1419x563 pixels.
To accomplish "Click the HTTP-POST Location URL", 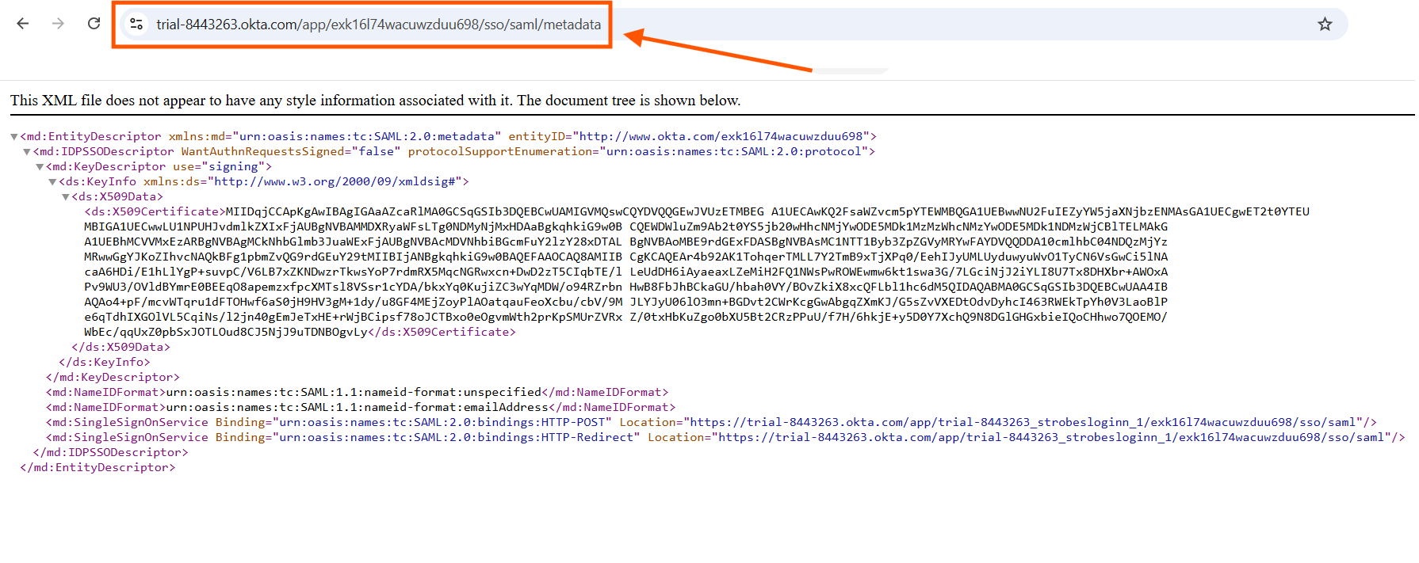I will coord(1022,422).
